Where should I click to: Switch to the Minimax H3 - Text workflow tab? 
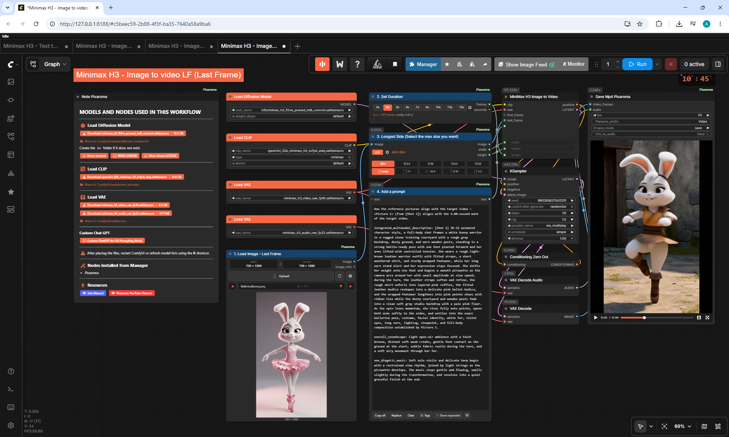(x=36, y=46)
